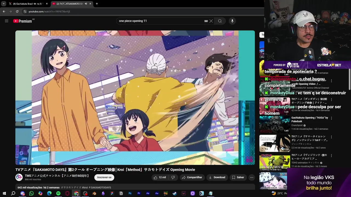Screen dimensions: 351x197
Task: Open options for GACHIAKUTA non-credit opening video
Action: (331, 81)
